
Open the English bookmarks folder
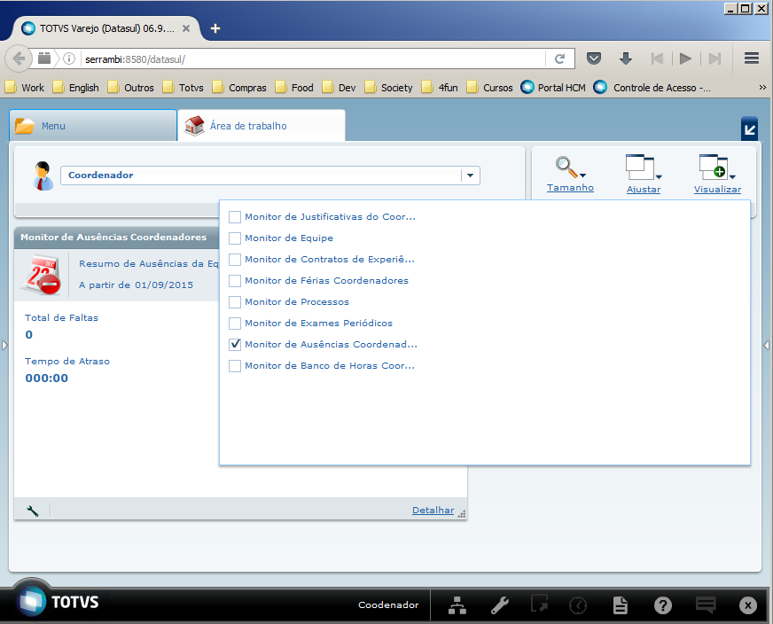click(x=75, y=88)
